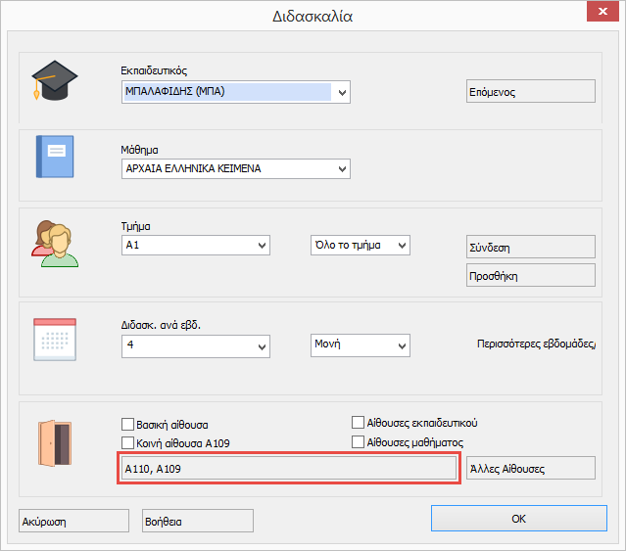Toggle the Κοινή αίθουσα A109 checkbox
Screen dimensions: 626x551
point(127,442)
